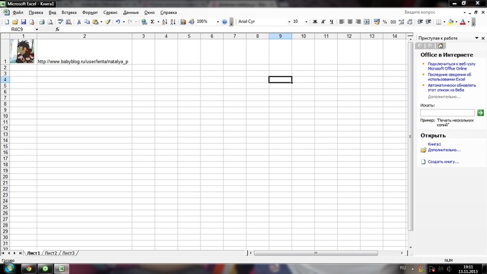Toggle bold formatting (Ж)

(x=315, y=22)
